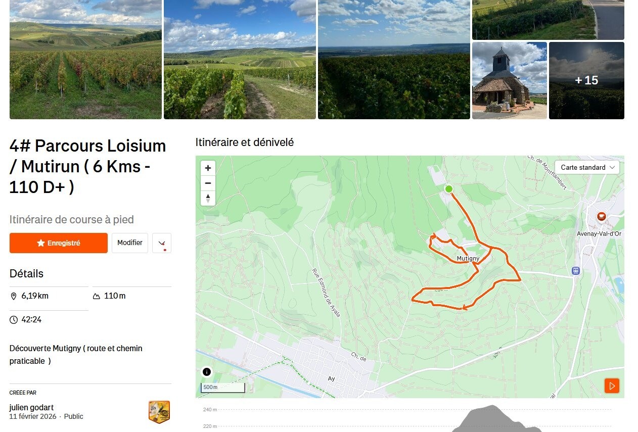
Task: Open the +15 more photos thumbnail
Action: [586, 80]
